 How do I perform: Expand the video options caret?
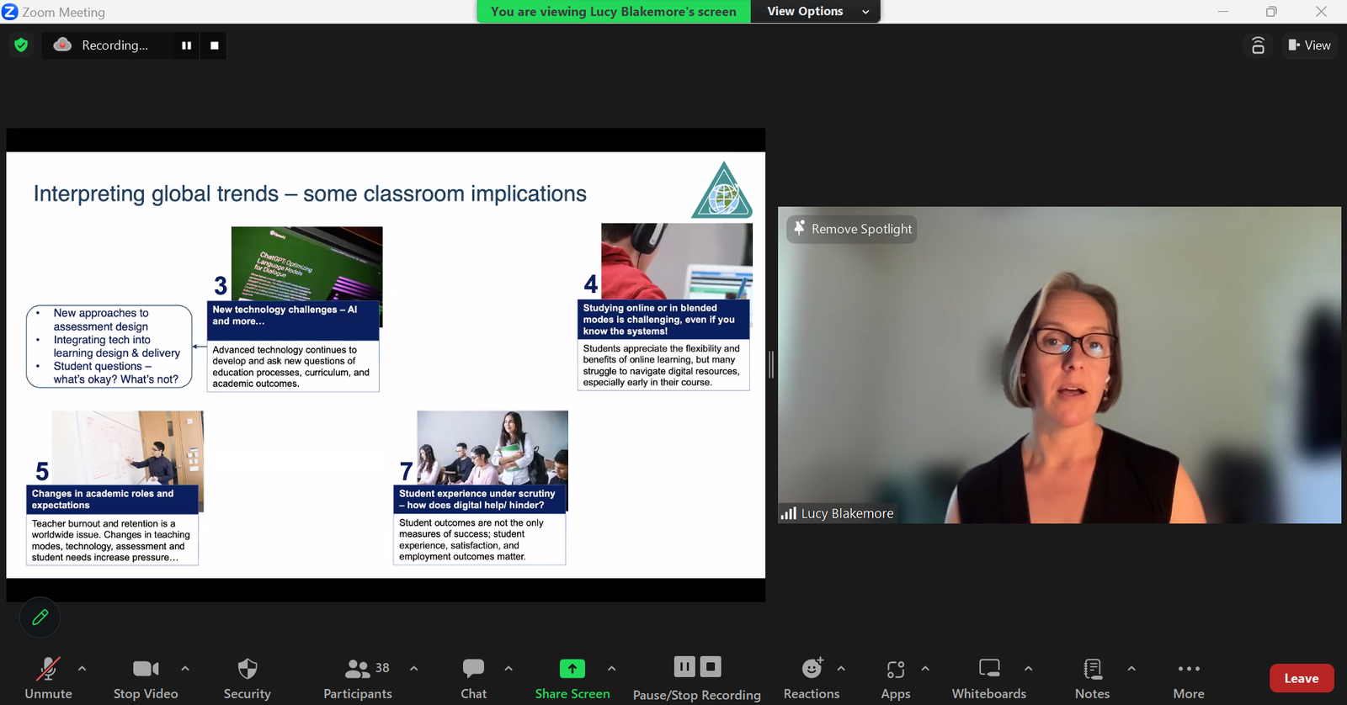185,669
